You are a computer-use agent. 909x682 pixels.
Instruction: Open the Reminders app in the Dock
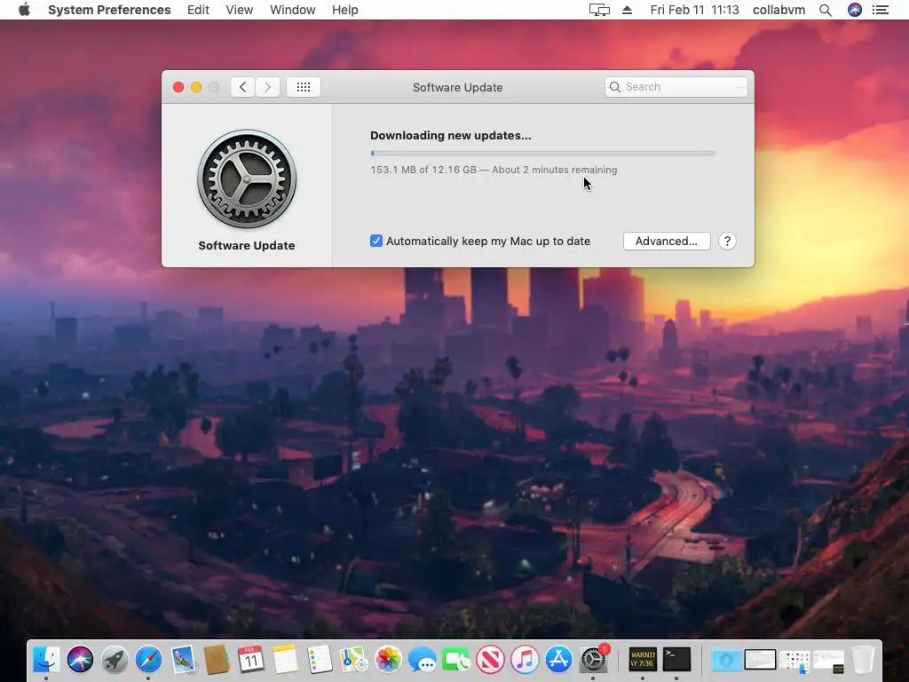click(320, 660)
